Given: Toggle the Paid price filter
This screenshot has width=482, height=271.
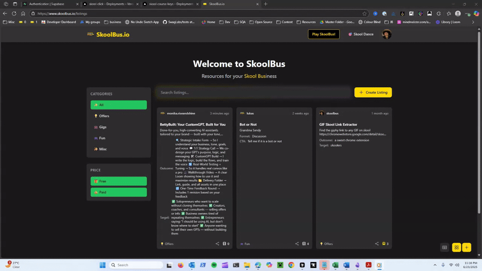Looking at the screenshot, I should pyautogui.click(x=118, y=192).
